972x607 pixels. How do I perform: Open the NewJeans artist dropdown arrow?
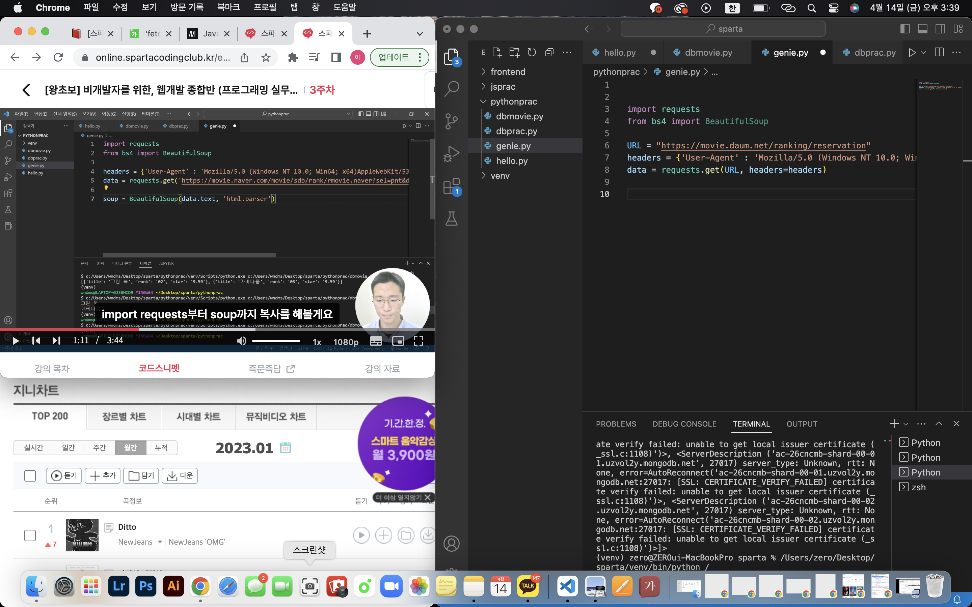click(x=160, y=542)
